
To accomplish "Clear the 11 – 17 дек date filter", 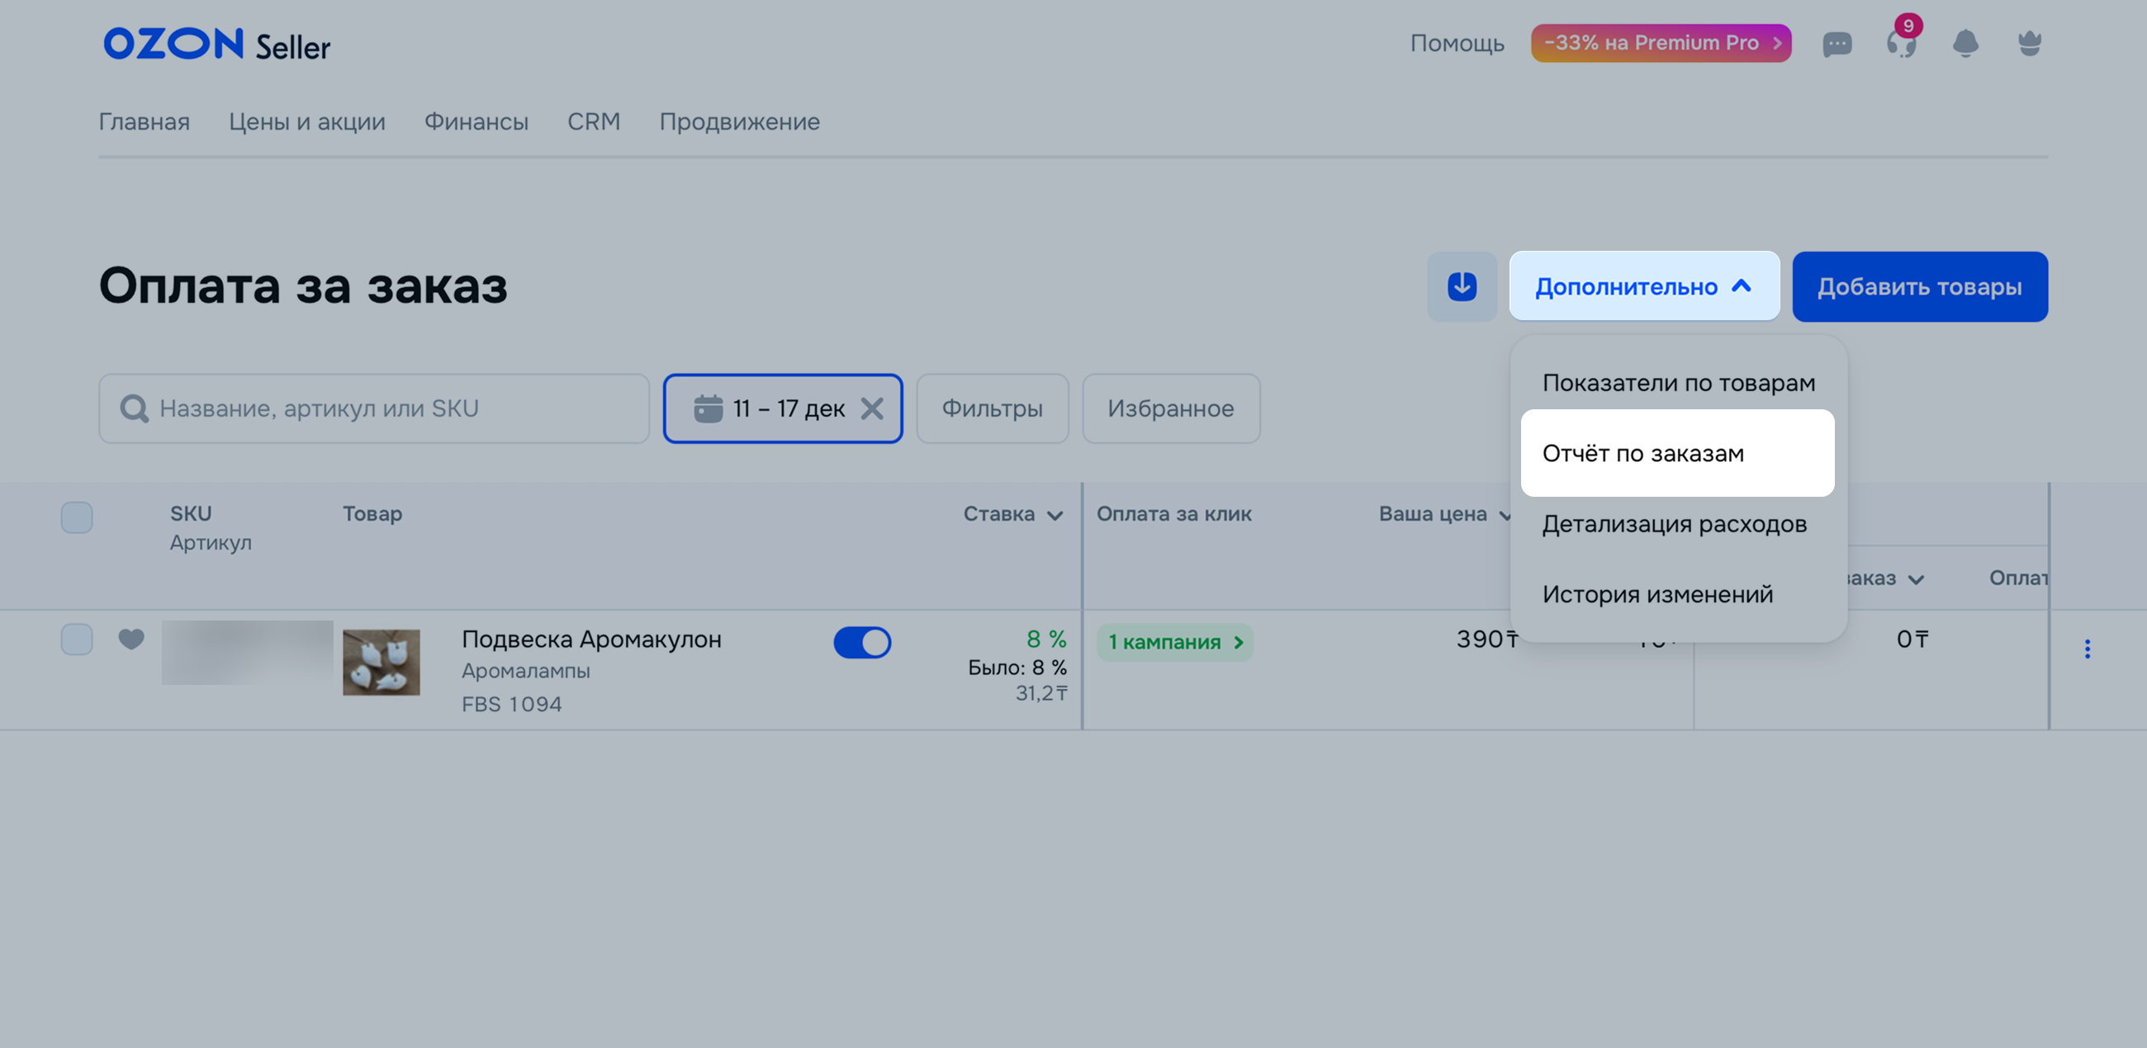I will 872,408.
